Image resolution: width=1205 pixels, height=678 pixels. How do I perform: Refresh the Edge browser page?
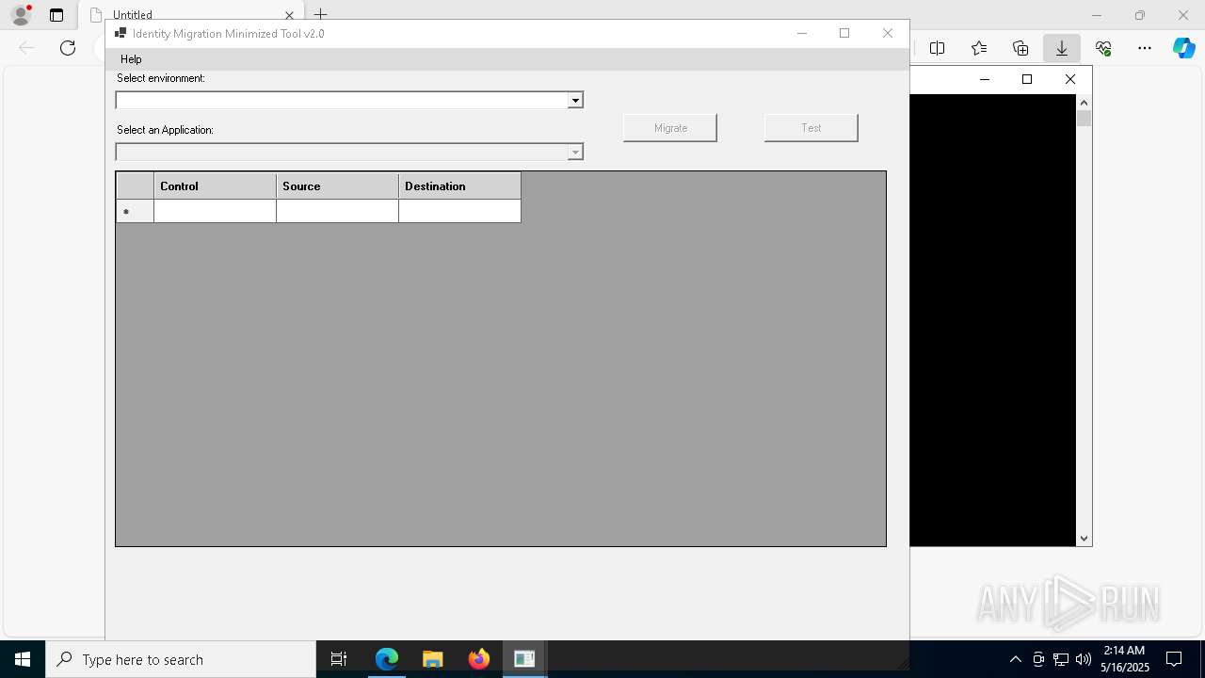(x=68, y=48)
